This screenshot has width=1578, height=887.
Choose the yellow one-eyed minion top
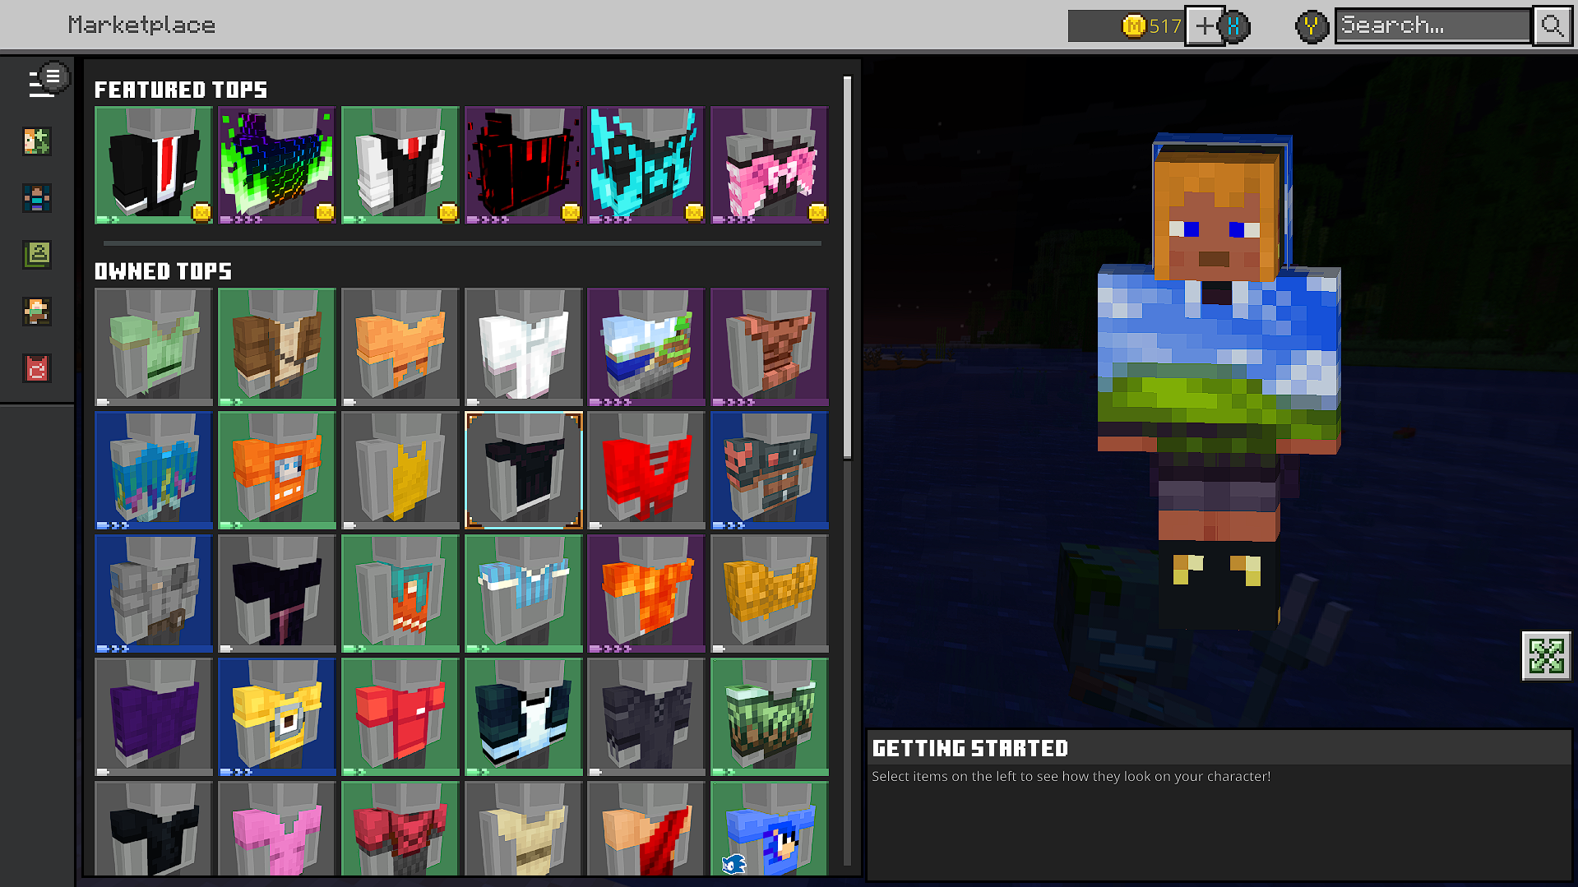(x=277, y=717)
